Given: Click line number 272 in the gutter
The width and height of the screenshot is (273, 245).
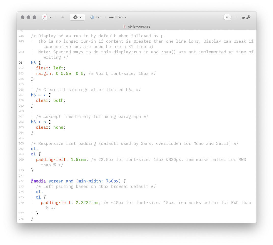Looking at the screenshot, I should (21, 181).
